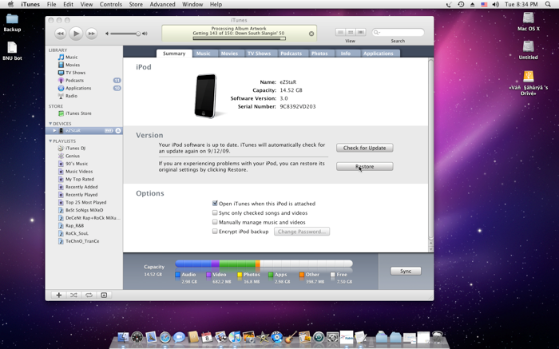Collapse the DEVICES section
The height and width of the screenshot is (349, 559).
pyautogui.click(x=50, y=124)
